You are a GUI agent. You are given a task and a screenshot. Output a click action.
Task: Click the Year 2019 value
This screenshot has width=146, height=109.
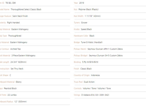pyautogui.click(x=82, y=3)
